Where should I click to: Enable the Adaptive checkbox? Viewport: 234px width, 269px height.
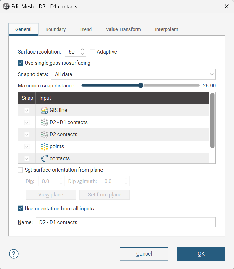(x=92, y=52)
